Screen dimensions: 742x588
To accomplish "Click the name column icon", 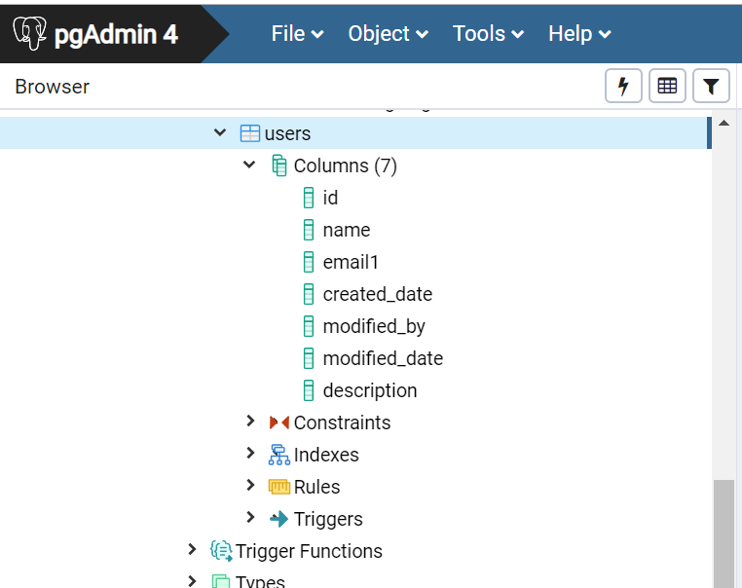I will (x=309, y=230).
